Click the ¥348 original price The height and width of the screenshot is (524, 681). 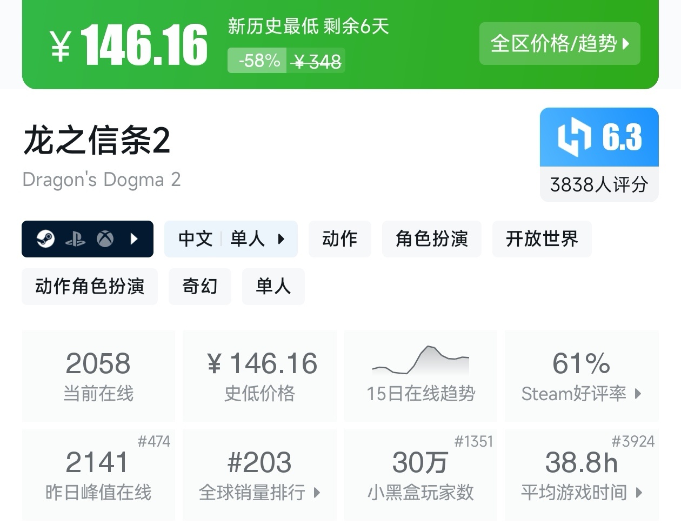[x=317, y=61]
